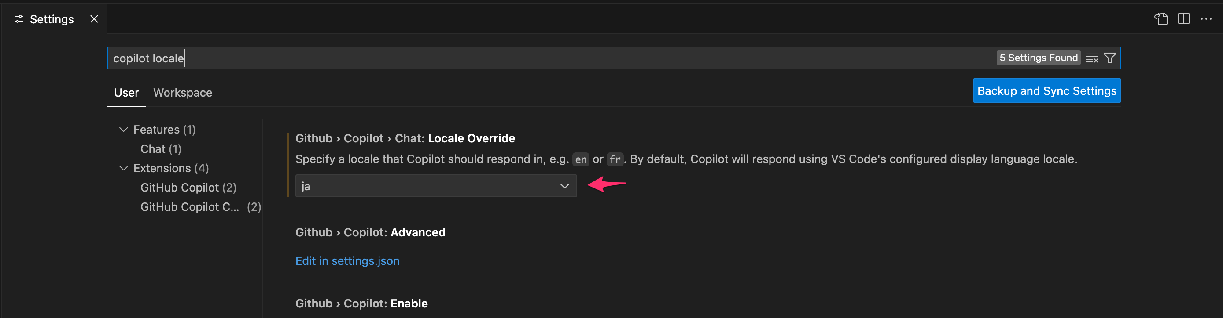Viewport: 1223px width, 318px height.
Task: Open Settings JSON file icon
Action: click(x=1161, y=19)
